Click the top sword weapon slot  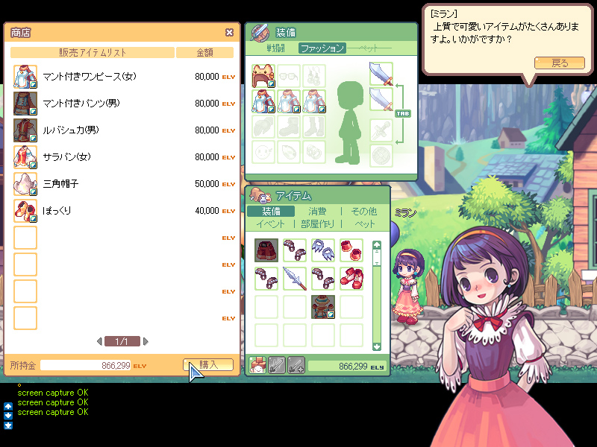(381, 74)
